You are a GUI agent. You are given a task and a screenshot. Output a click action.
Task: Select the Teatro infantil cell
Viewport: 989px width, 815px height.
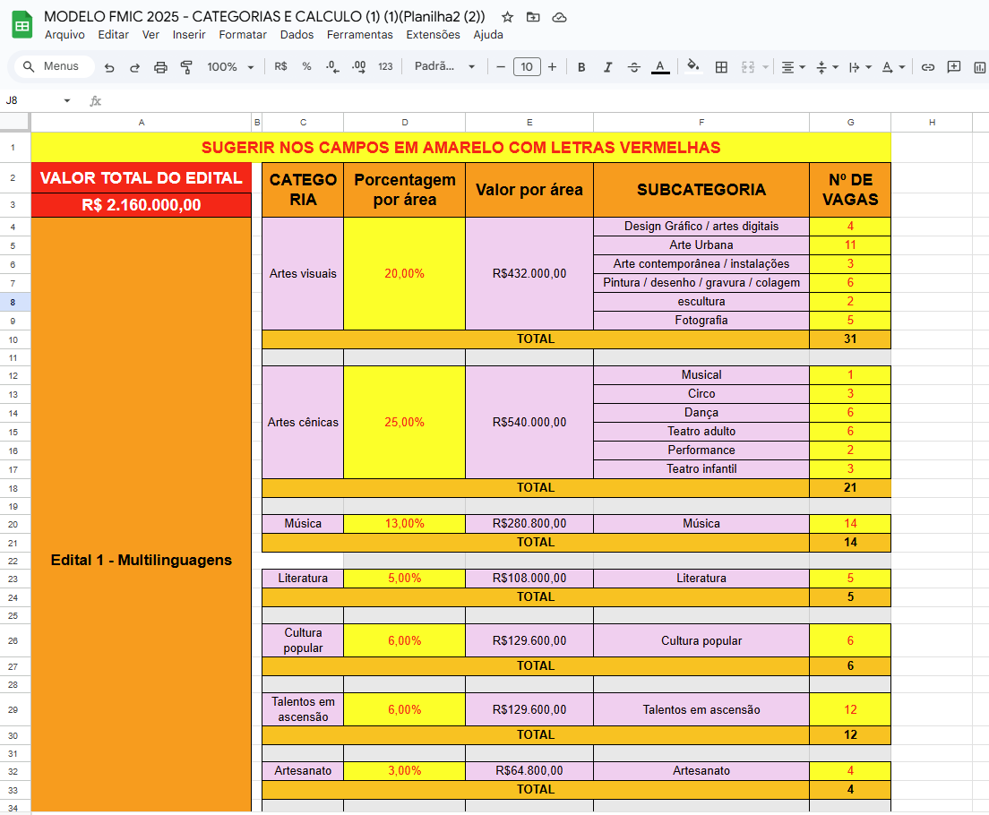tap(701, 468)
